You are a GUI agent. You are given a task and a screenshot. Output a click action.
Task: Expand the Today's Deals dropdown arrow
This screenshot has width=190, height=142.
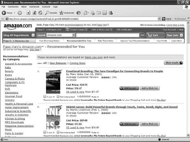click(x=86, y=30)
